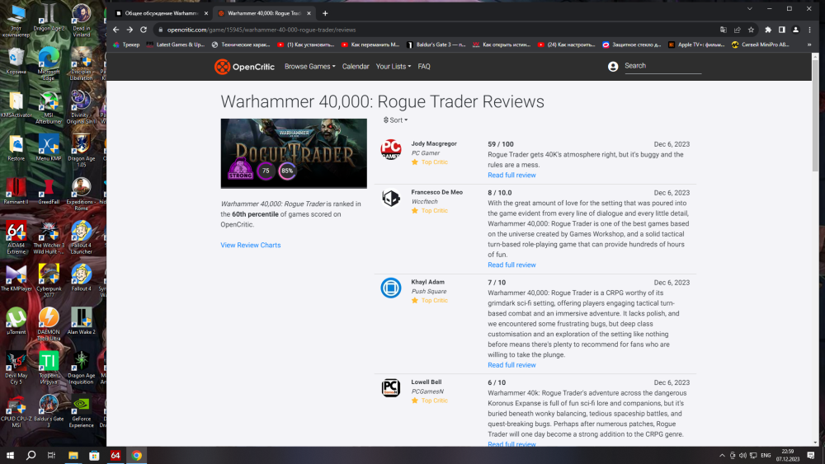Viewport: 825px width, 464px height.
Task: Open the Baldur's Gate 3 bookmark
Action: tap(436, 45)
